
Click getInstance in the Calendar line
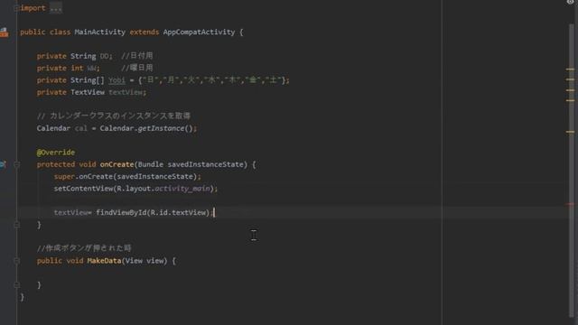click(x=161, y=128)
